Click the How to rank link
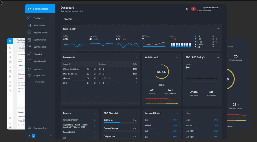 [x=39, y=82]
